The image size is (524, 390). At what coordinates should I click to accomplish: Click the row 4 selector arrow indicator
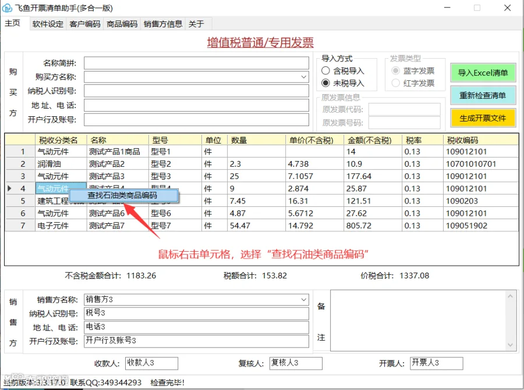[x=9, y=188]
